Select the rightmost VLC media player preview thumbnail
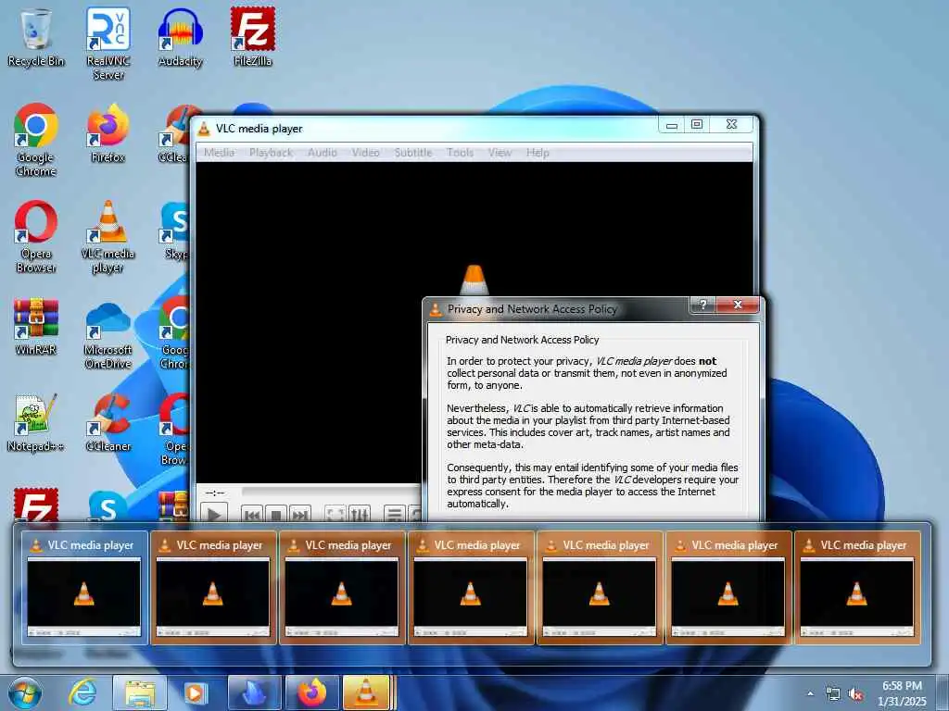The height and width of the screenshot is (711, 949). pyautogui.click(x=857, y=587)
